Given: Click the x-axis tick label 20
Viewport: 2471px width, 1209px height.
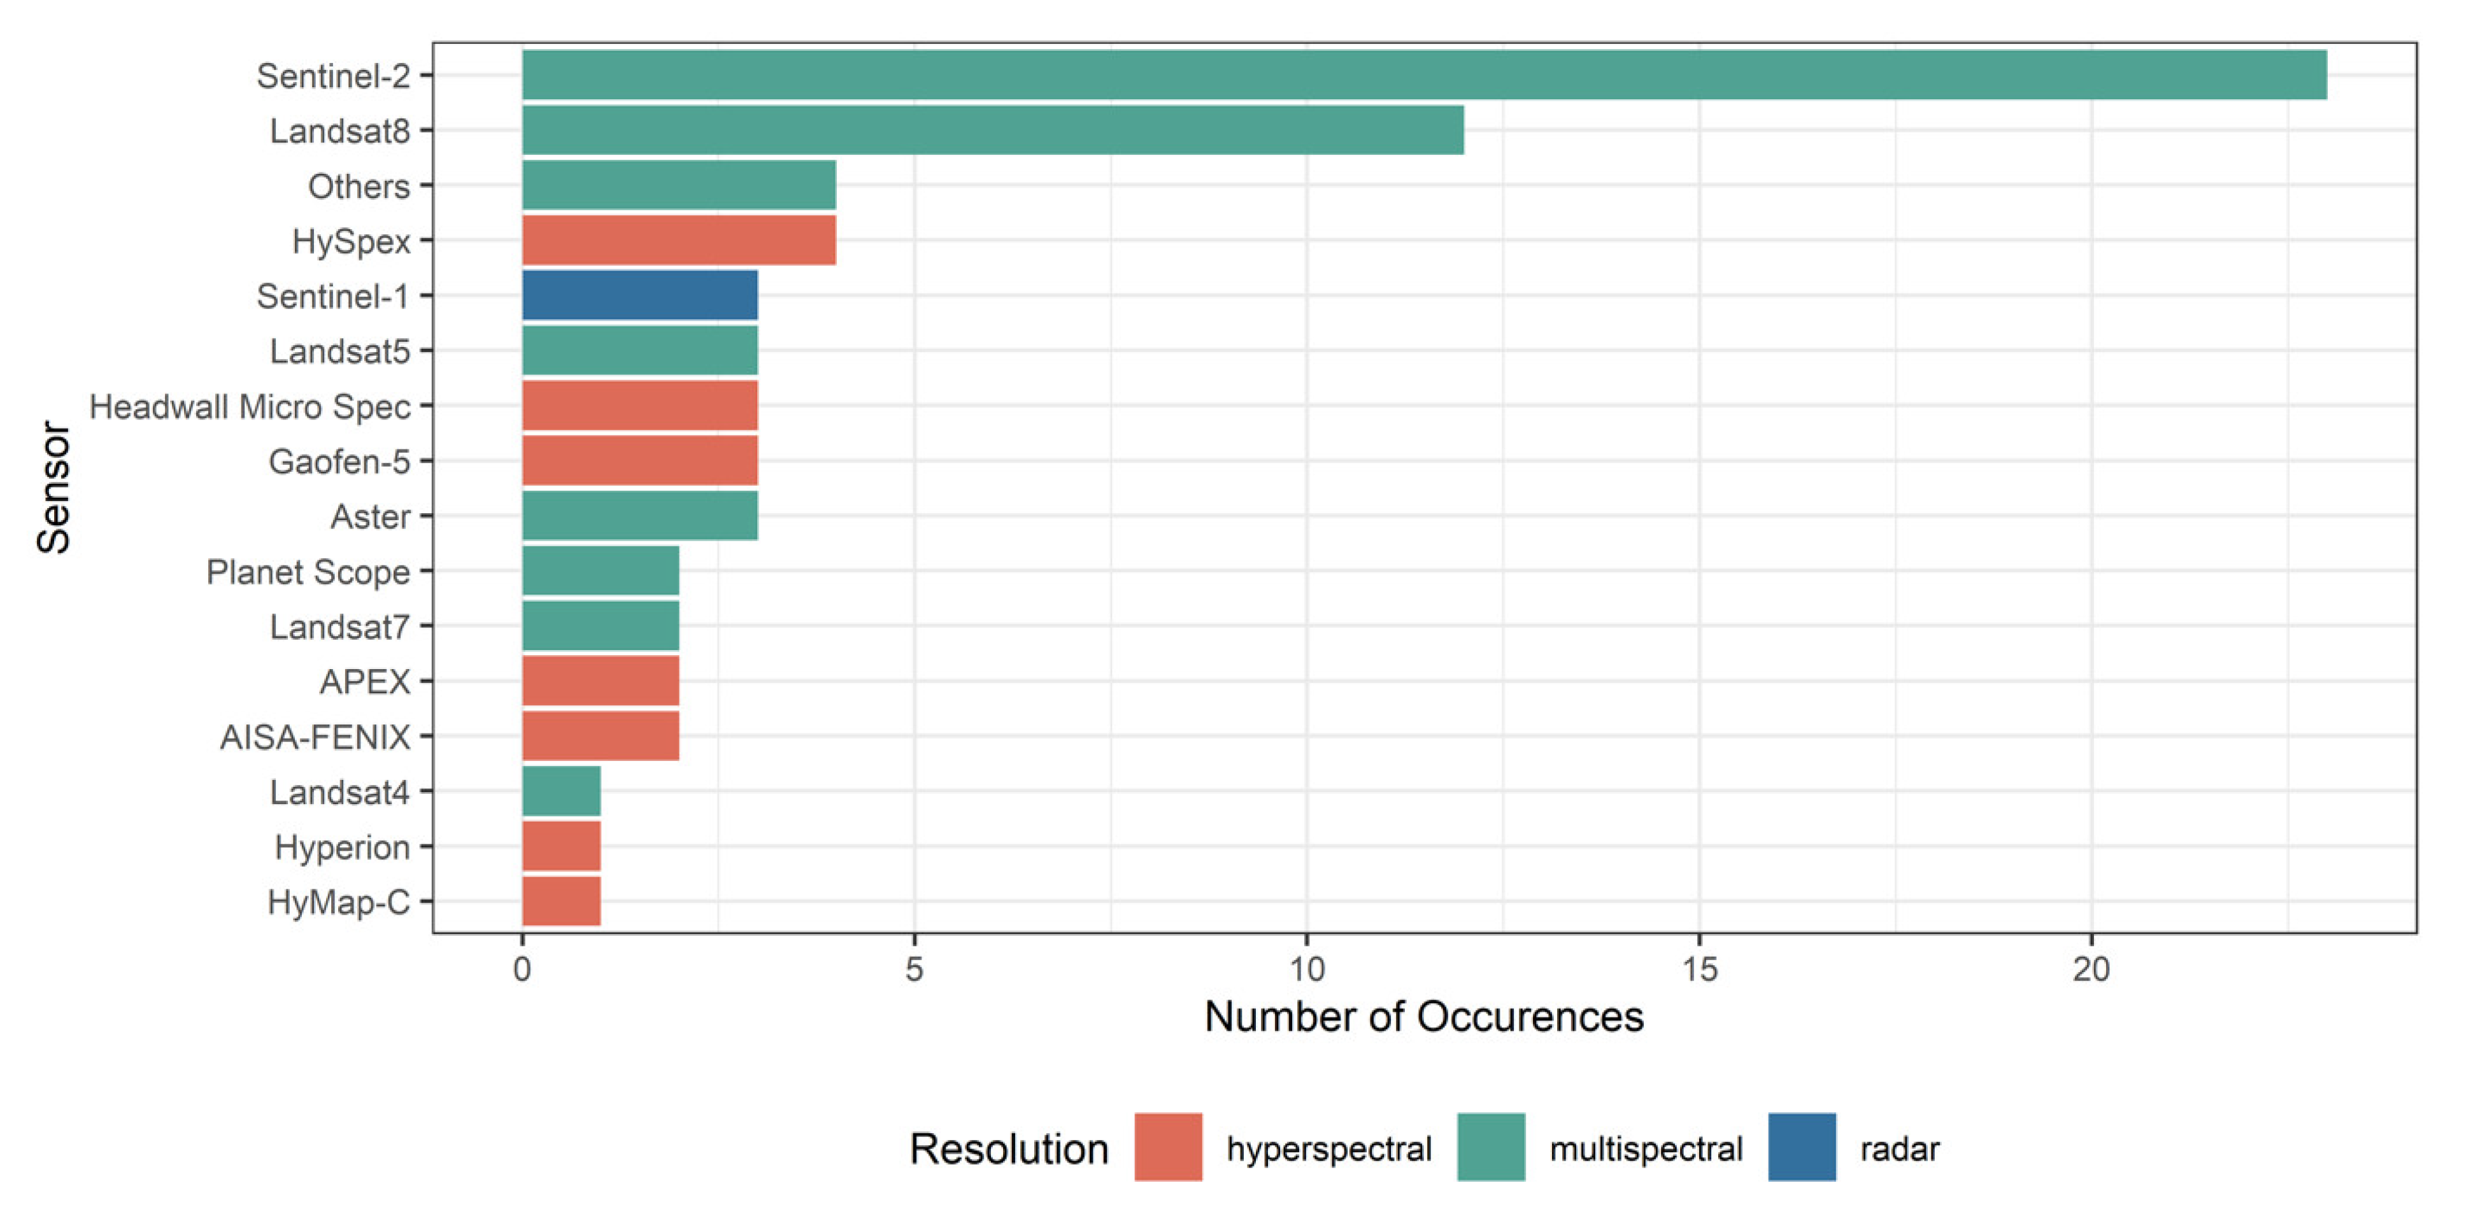Looking at the screenshot, I should [x=2090, y=970].
